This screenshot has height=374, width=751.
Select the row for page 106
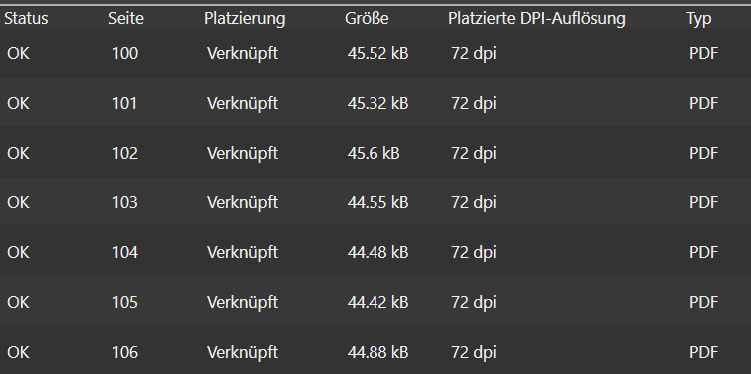click(375, 351)
